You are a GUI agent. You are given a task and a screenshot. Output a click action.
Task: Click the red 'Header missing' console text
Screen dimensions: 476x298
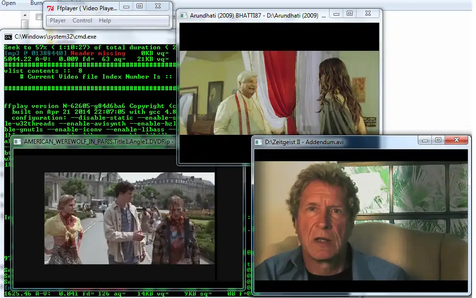[98, 53]
